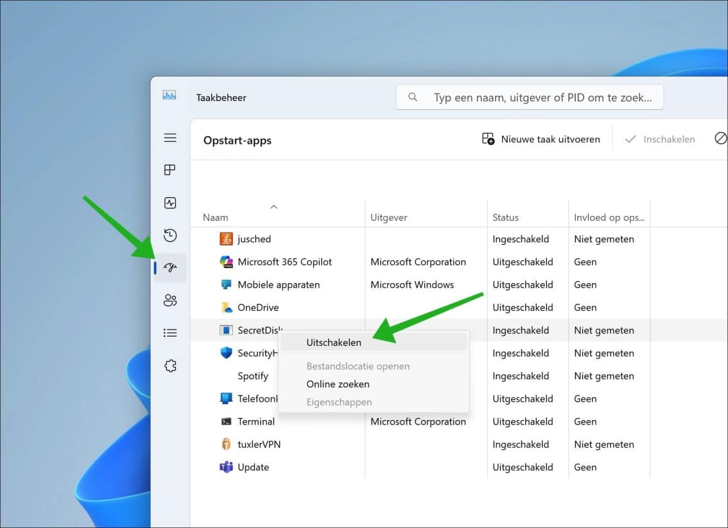Open the Details page via the list icon
Screen dimensions: 728x528
(169, 333)
